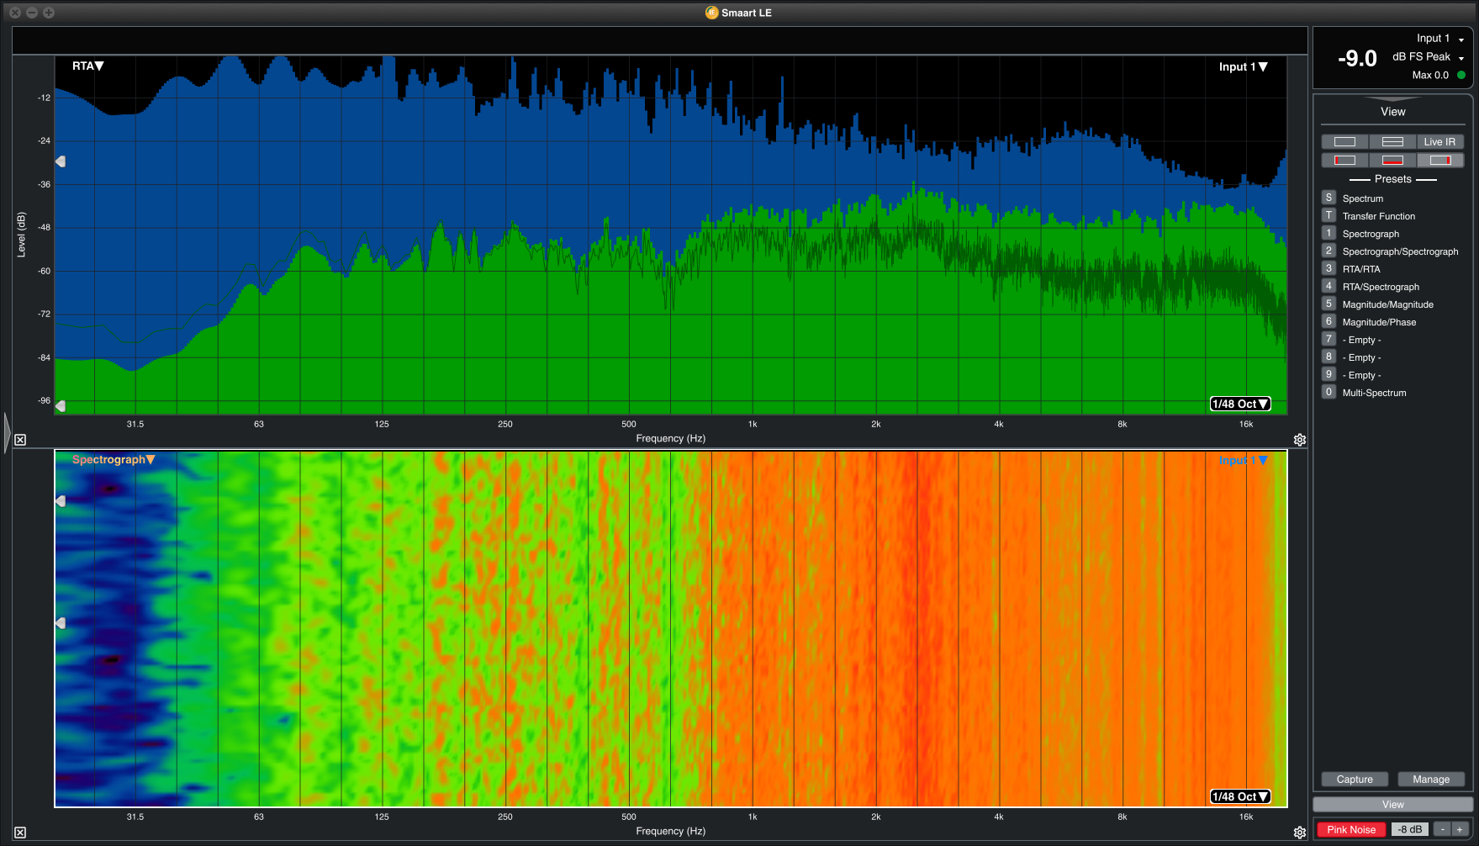Select the single-pane view layout icon
This screenshot has height=846, width=1479.
pyautogui.click(x=1344, y=142)
